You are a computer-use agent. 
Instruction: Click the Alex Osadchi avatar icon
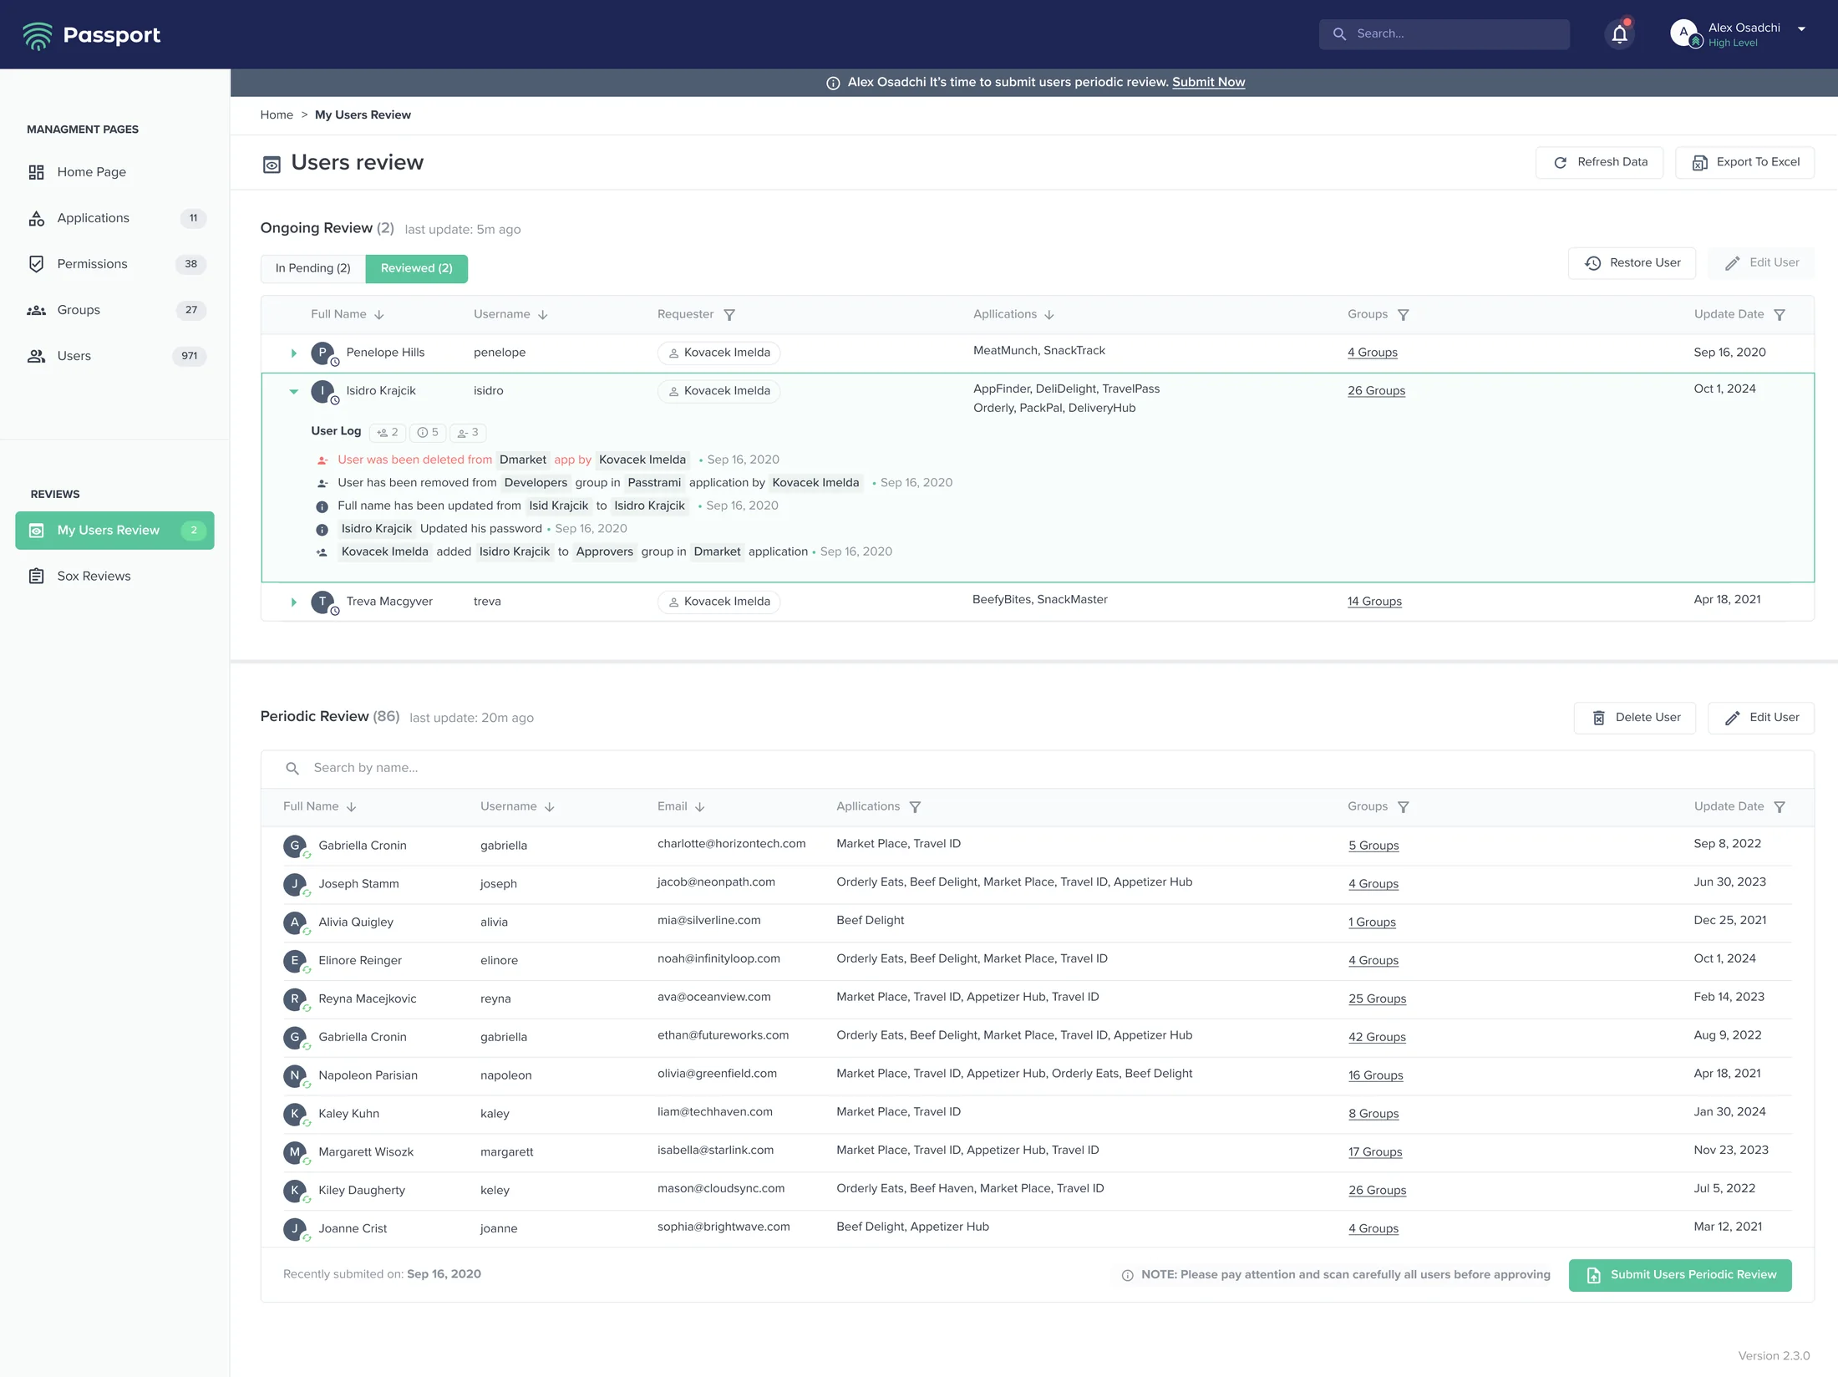click(1683, 33)
